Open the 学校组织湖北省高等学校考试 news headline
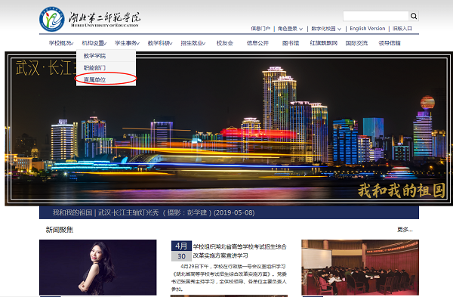Screen dimensions: 453x297 pos(239,251)
